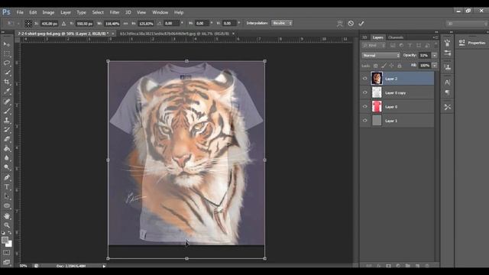Select the Crop tool
Image resolution: width=489 pixels, height=275 pixels.
pyautogui.click(x=7, y=82)
